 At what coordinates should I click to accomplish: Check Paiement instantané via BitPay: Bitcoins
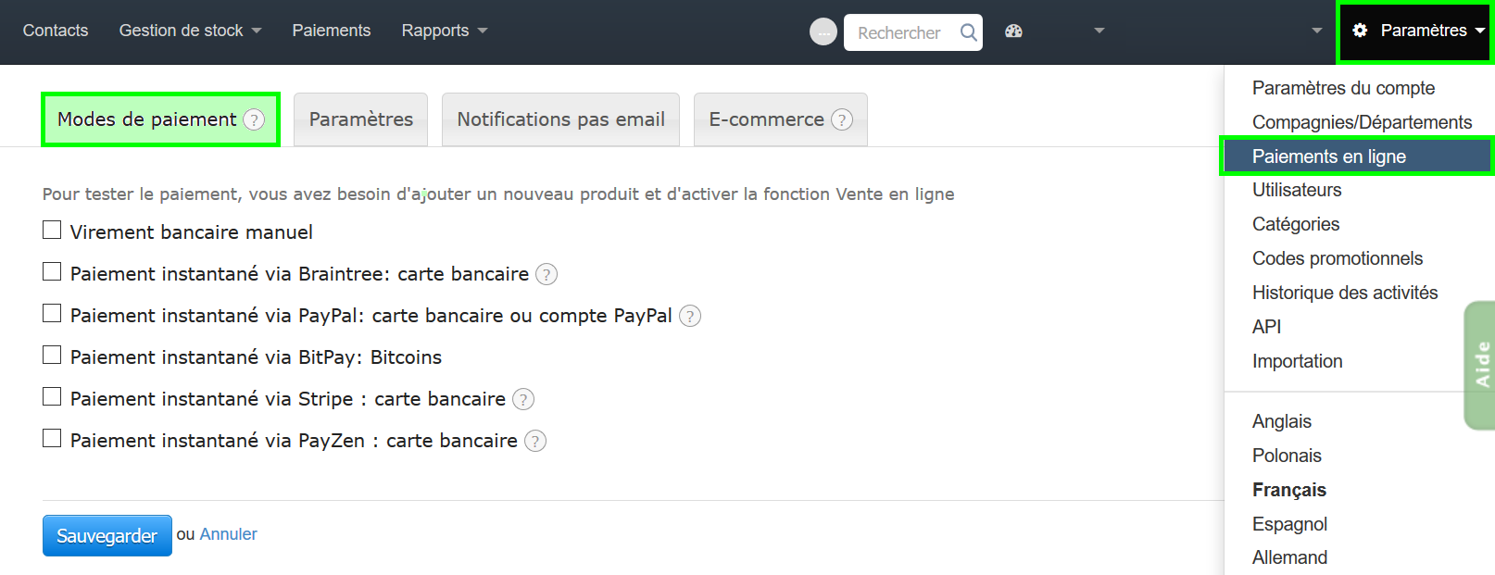[52, 355]
